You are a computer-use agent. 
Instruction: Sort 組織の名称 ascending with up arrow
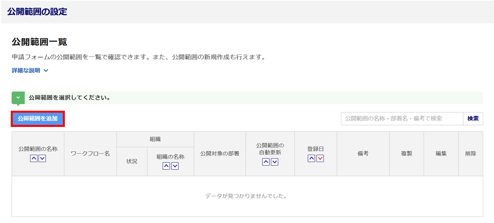(x=166, y=166)
